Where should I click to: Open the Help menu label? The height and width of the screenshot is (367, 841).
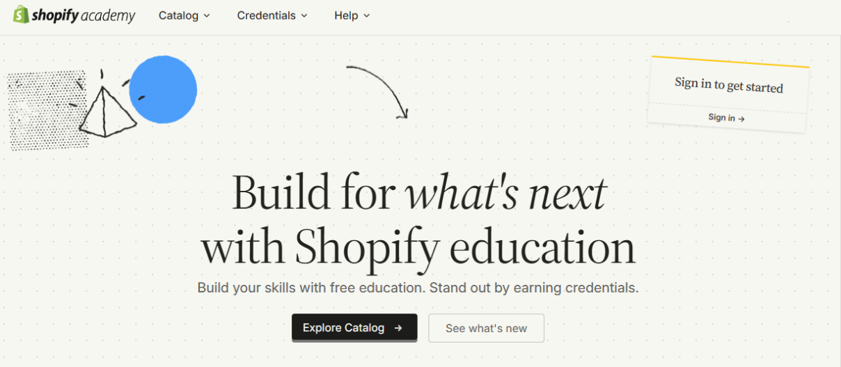click(345, 15)
